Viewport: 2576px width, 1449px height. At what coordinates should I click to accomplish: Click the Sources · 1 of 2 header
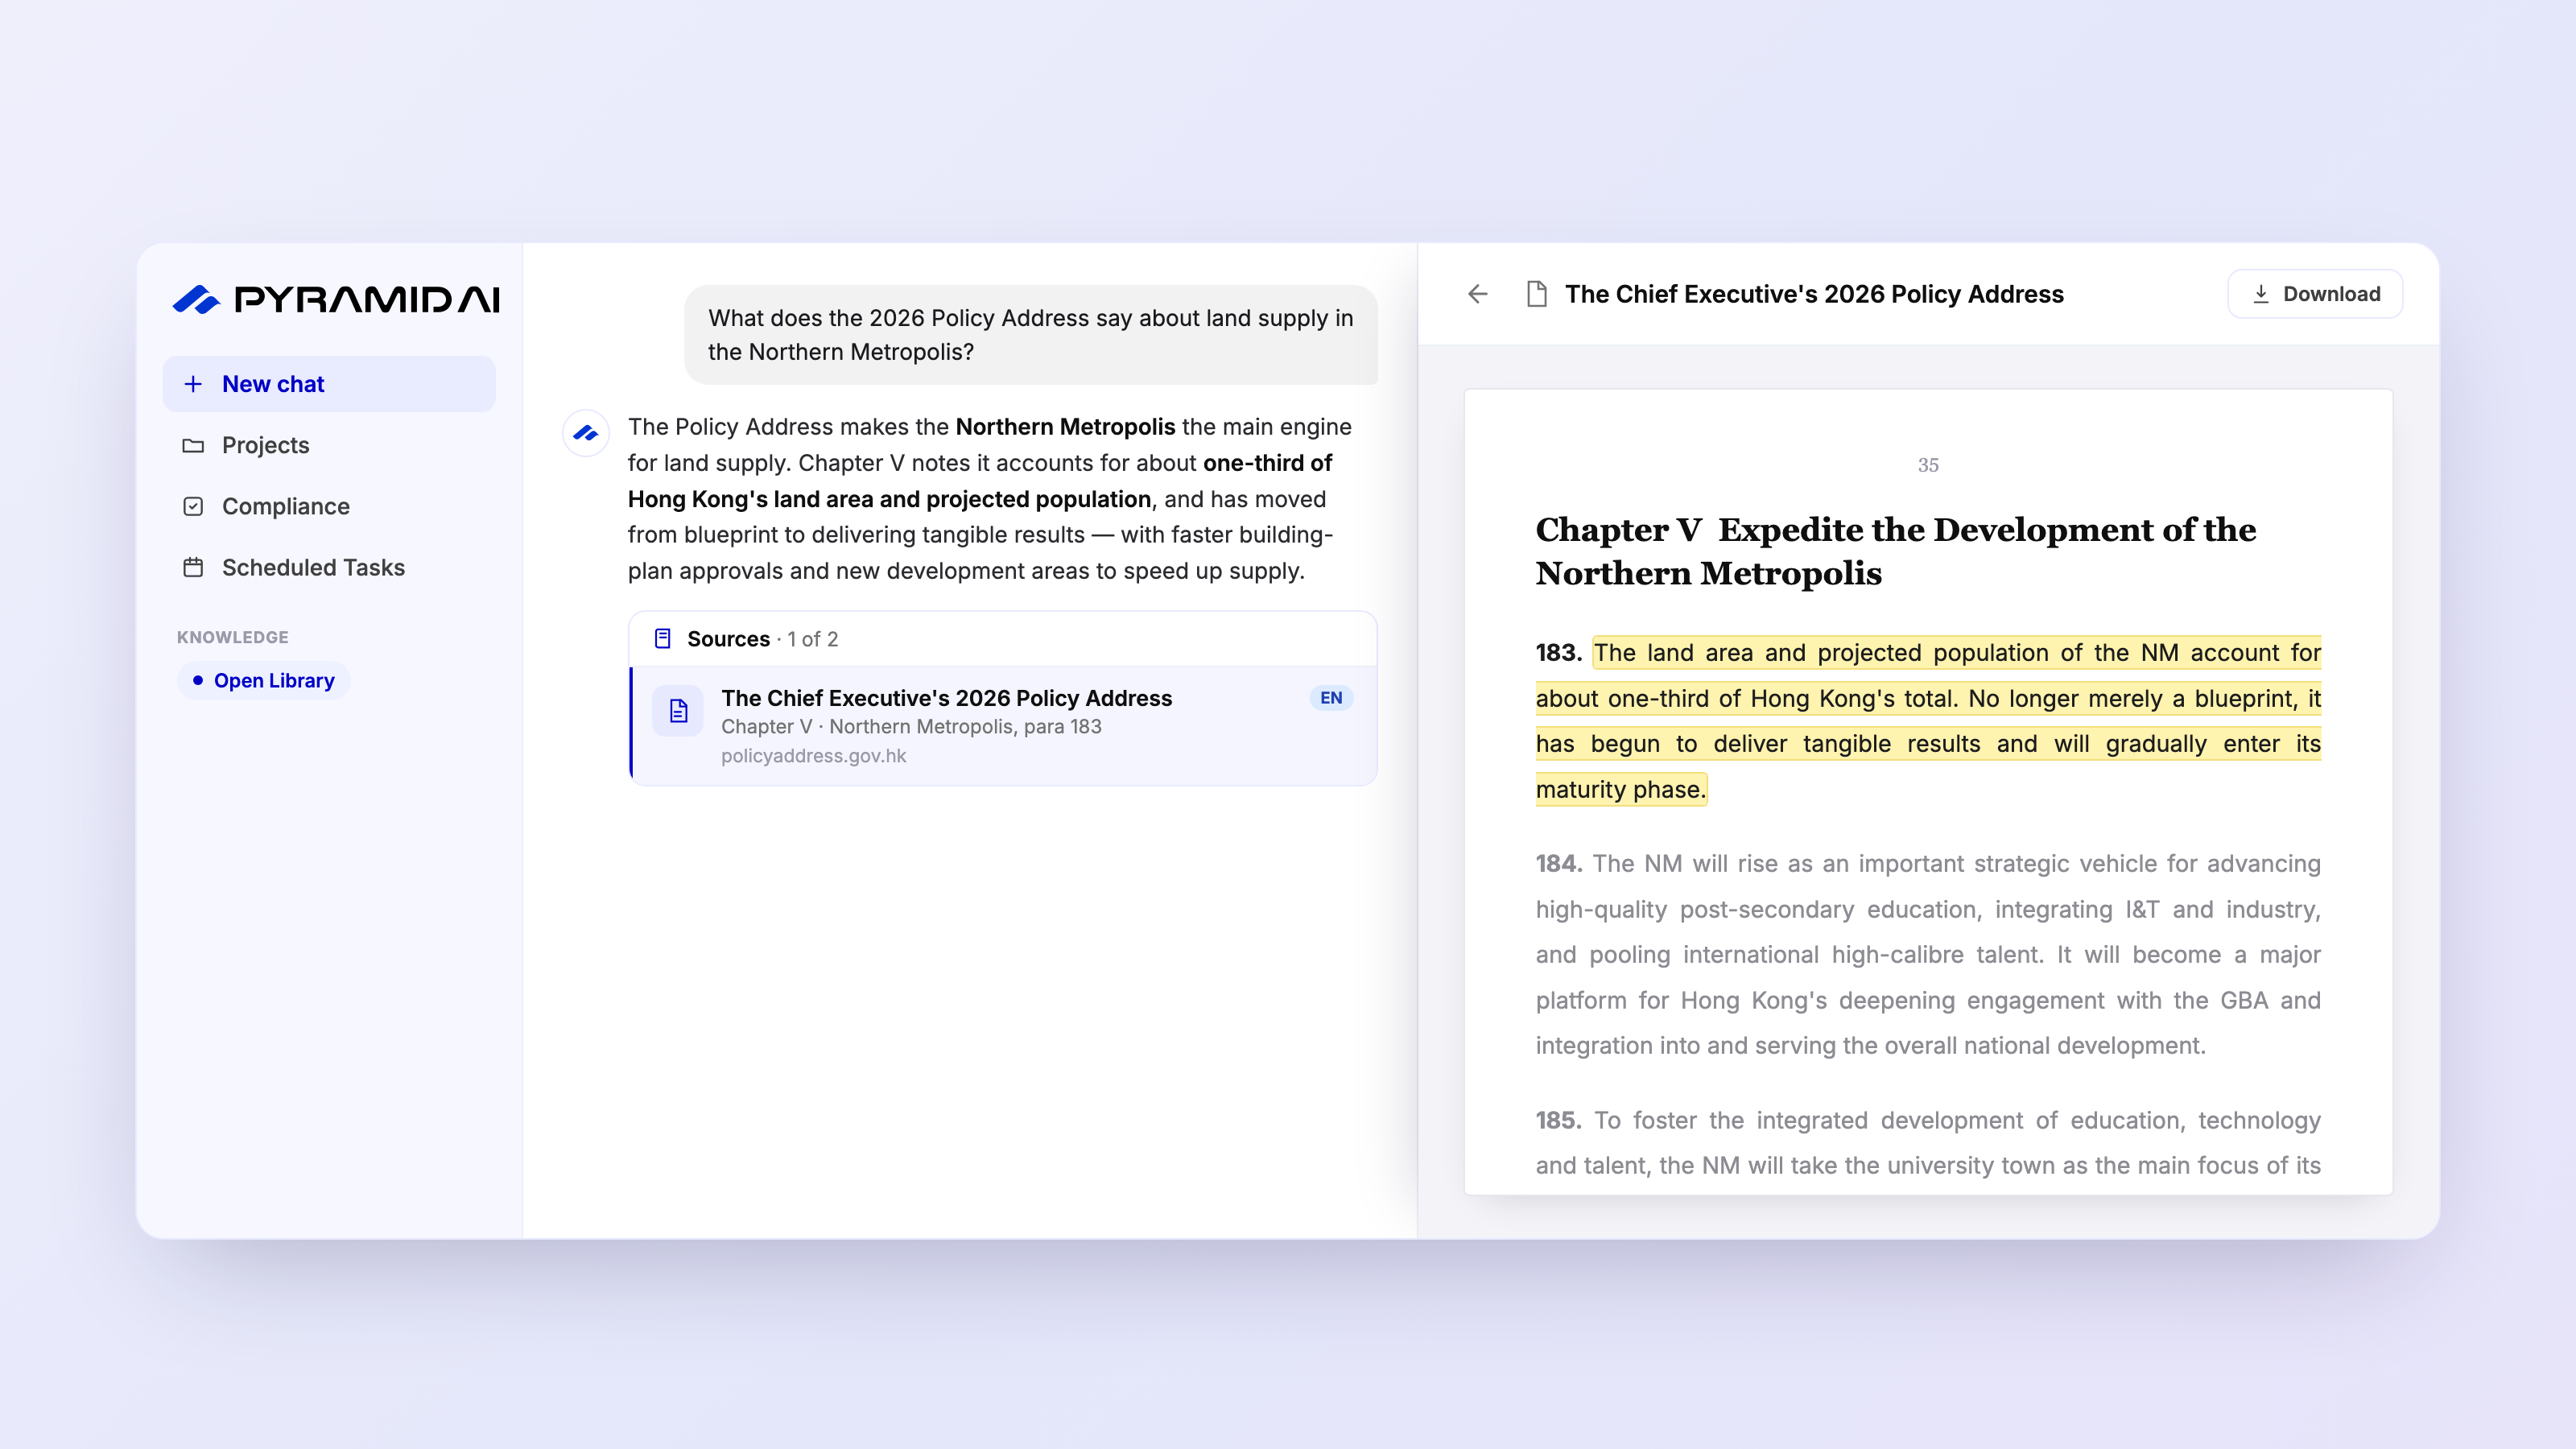tap(1003, 639)
